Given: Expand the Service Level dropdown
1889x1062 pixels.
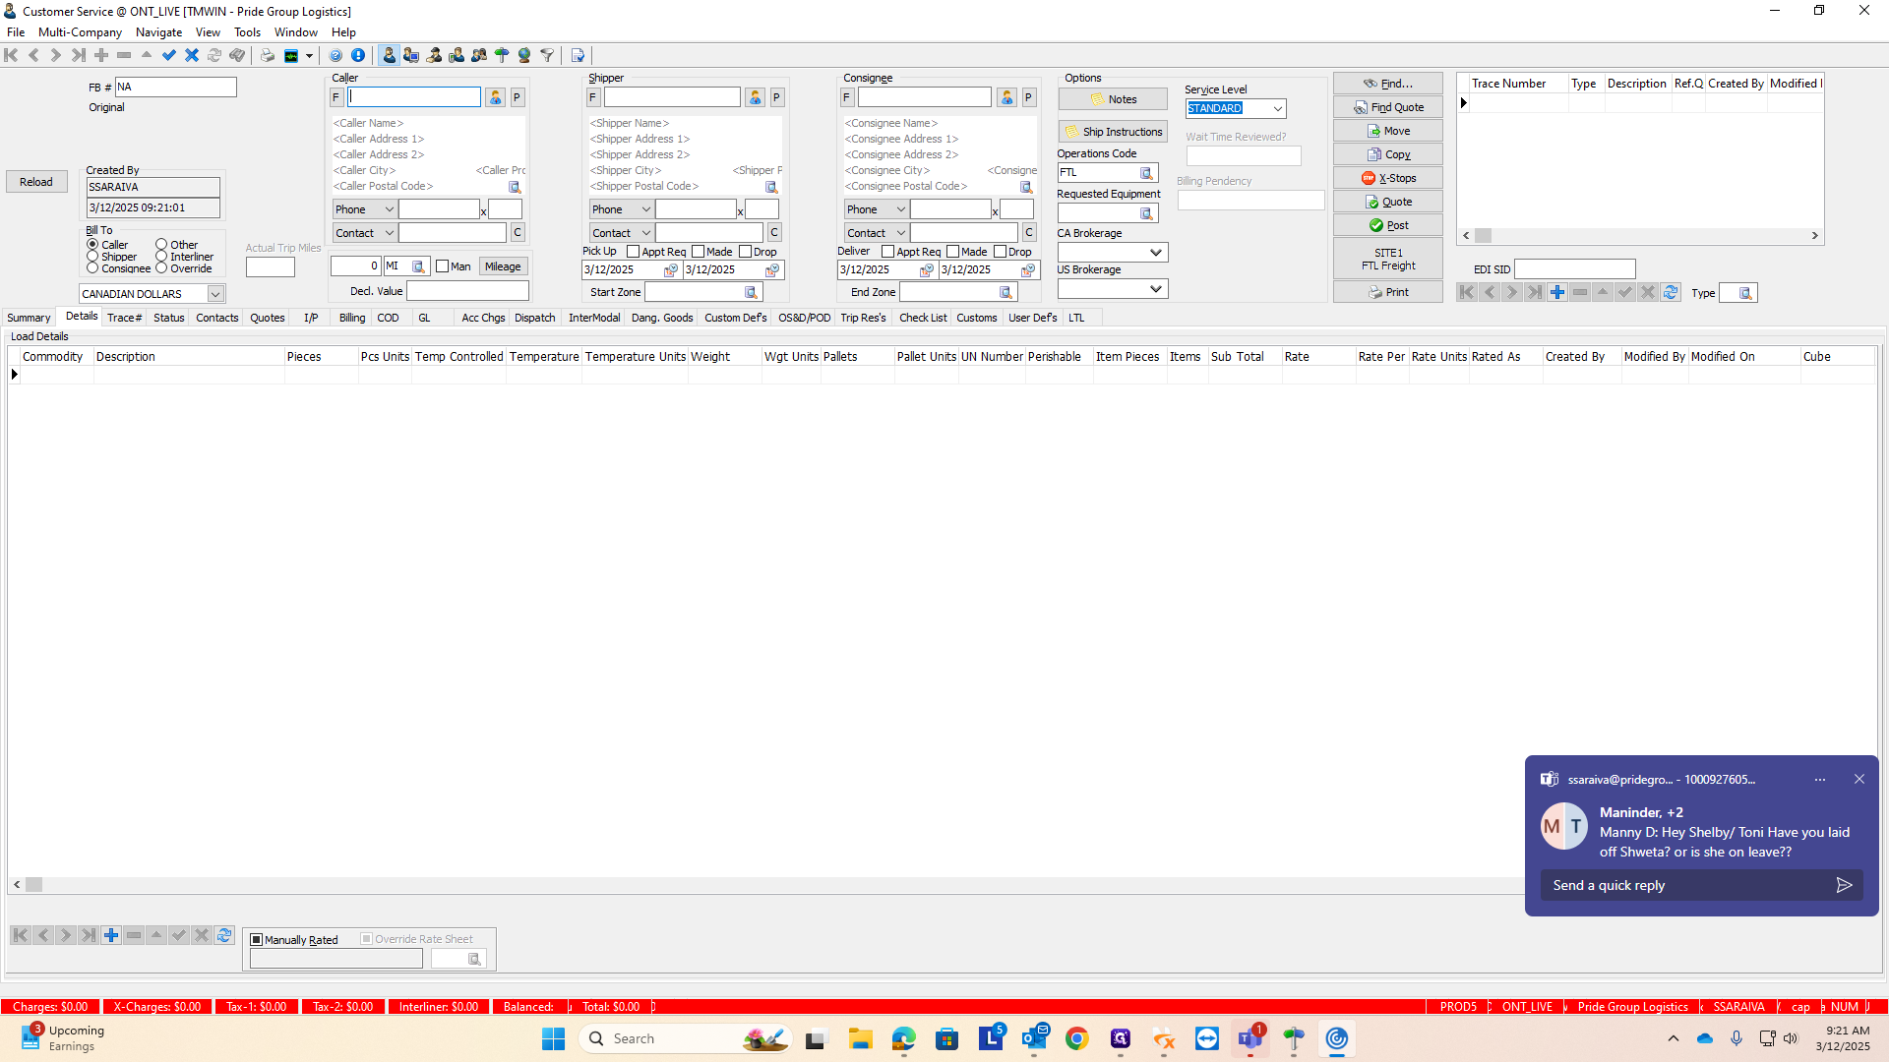Looking at the screenshot, I should pos(1277,109).
